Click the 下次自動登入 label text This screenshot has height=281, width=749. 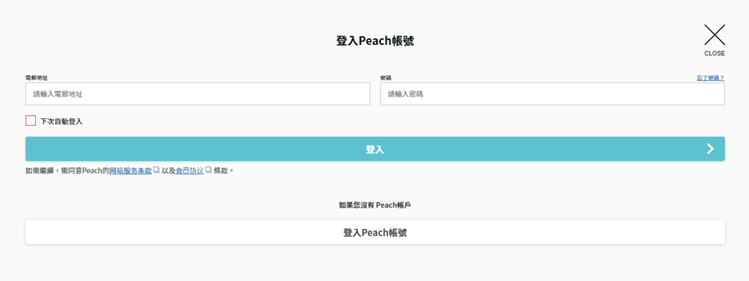tap(61, 121)
